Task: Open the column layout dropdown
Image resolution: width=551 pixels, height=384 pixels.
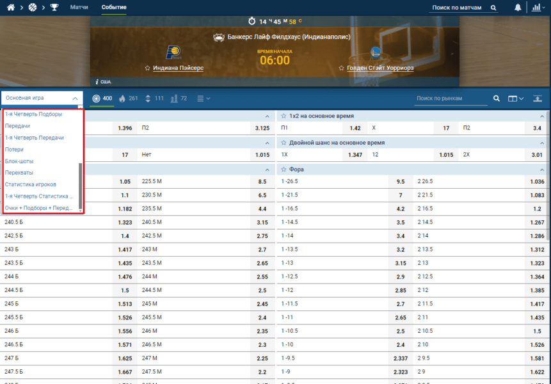Action: coord(515,99)
